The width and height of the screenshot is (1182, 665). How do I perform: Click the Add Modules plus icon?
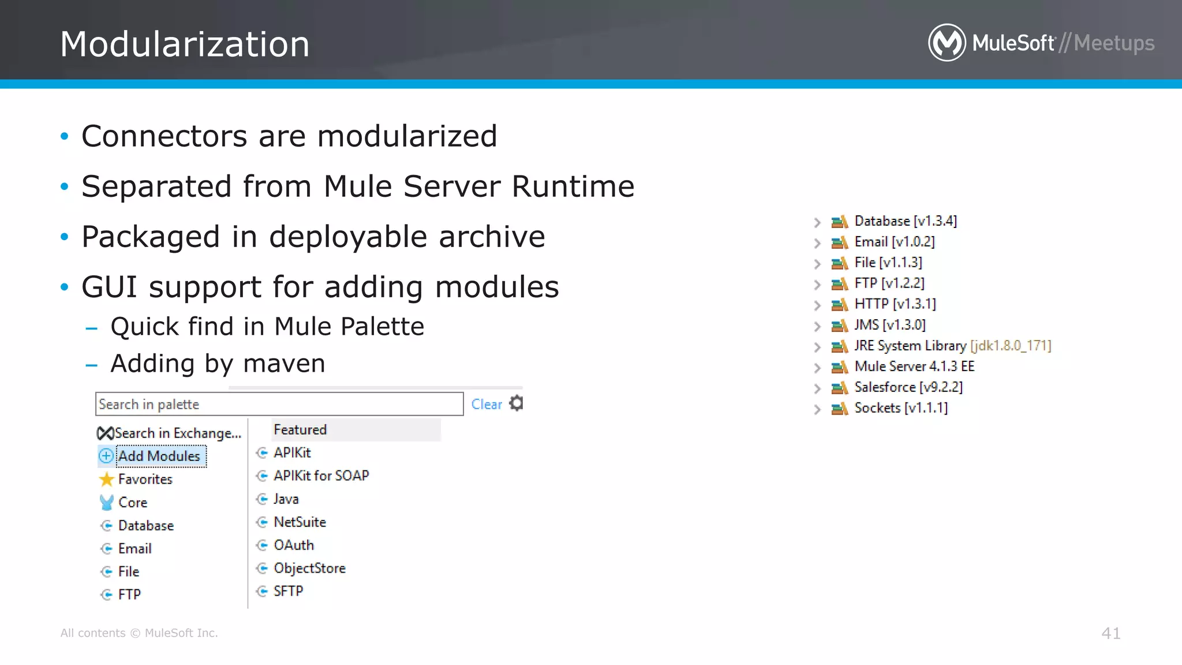tap(106, 456)
